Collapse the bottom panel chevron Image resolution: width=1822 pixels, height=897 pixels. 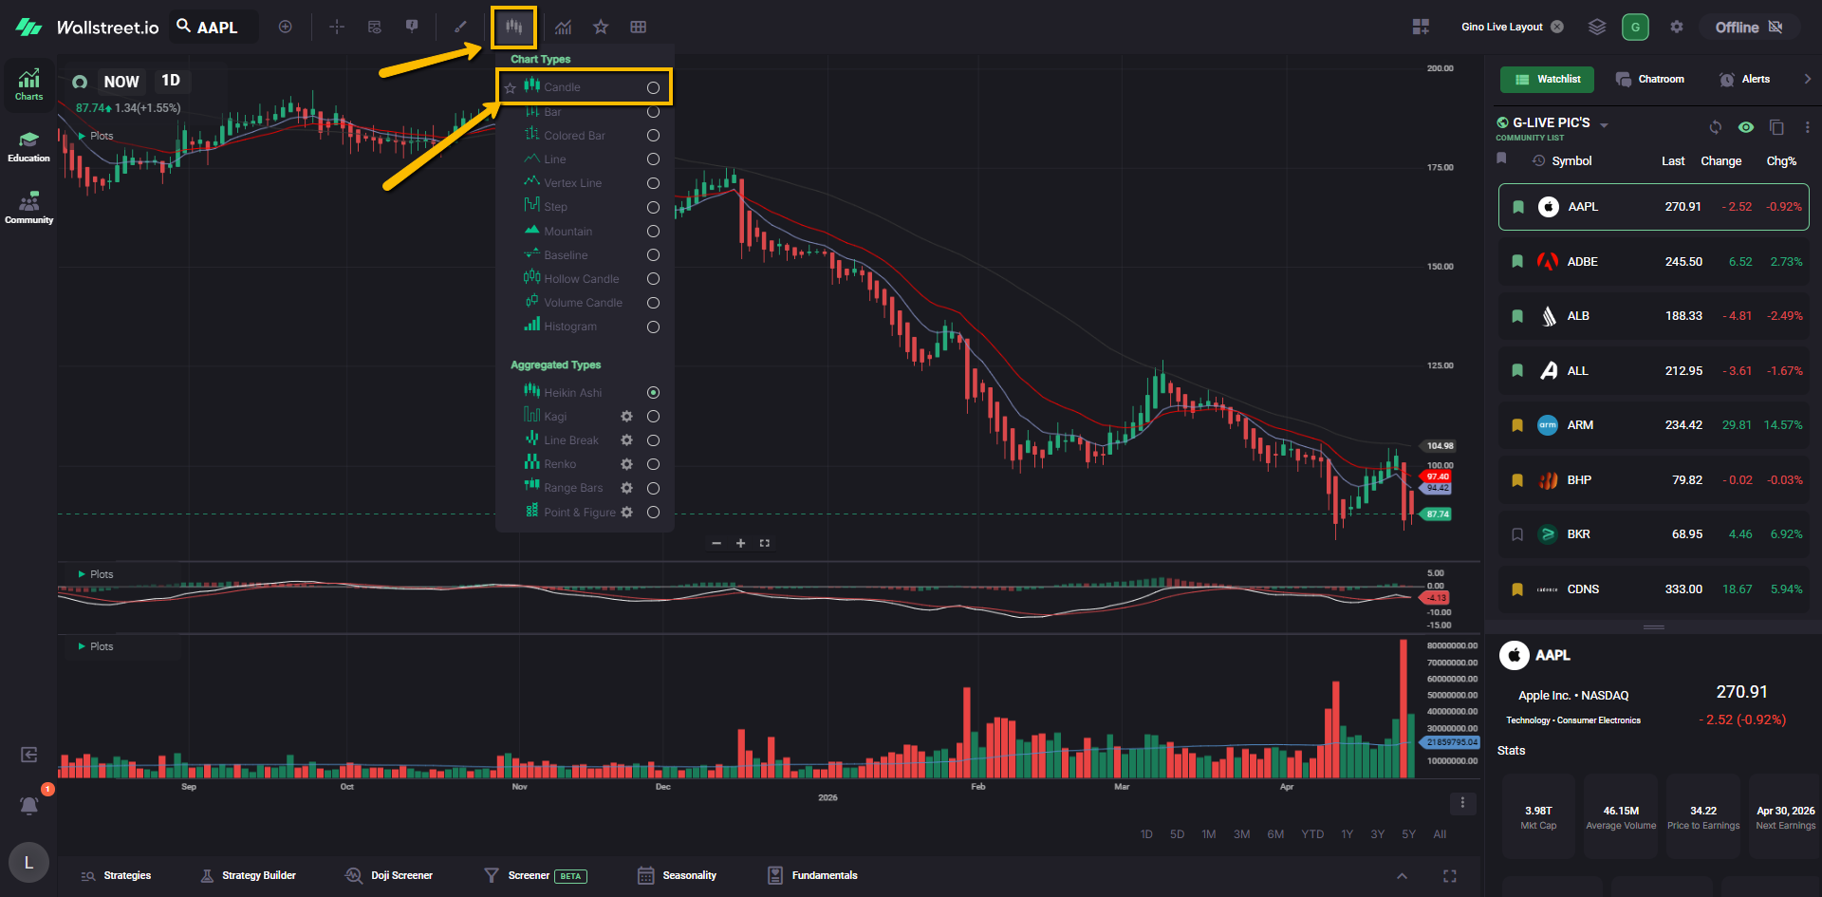click(x=1402, y=876)
